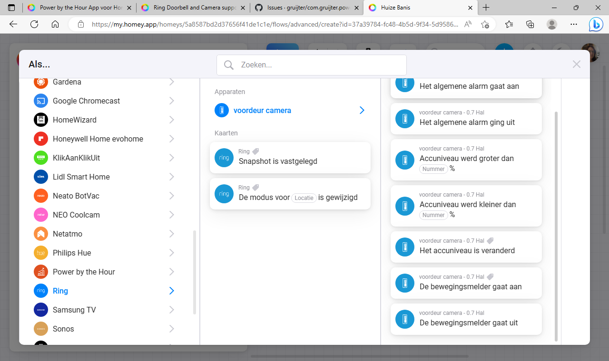
Task: Expand the Philips Hue chevron
Action: click(x=172, y=253)
